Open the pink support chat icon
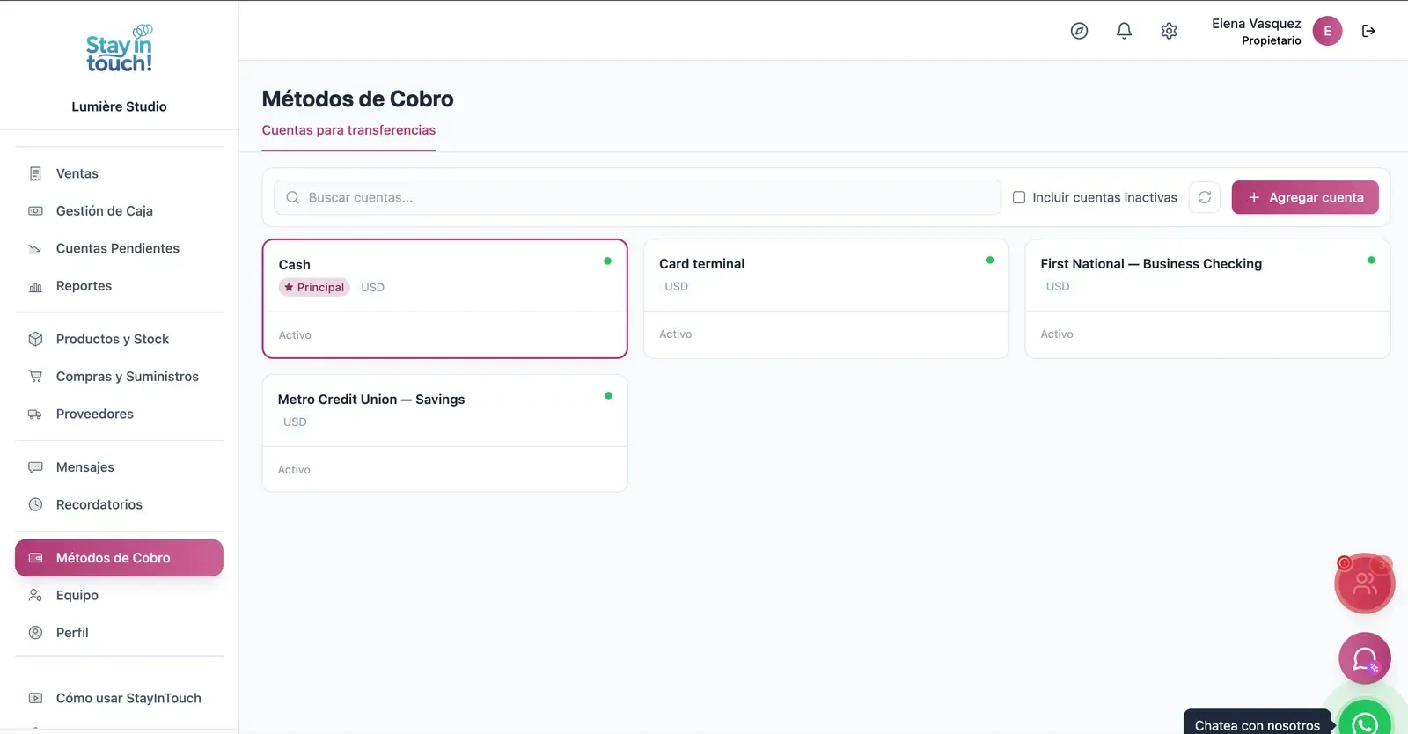The height and width of the screenshot is (734, 1408). [1365, 658]
